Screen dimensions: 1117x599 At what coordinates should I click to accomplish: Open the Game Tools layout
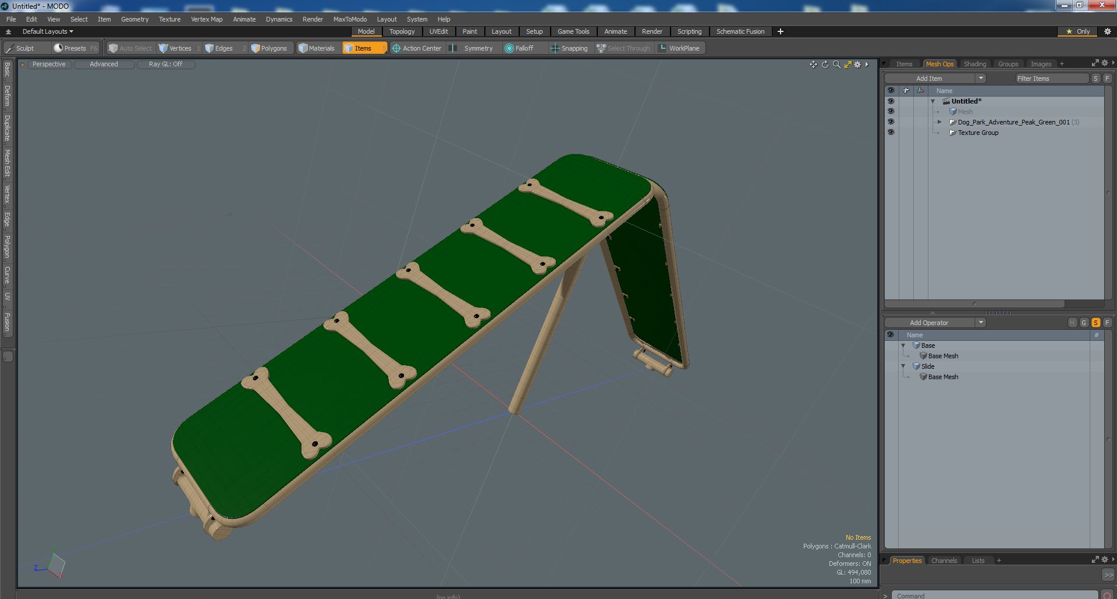pyautogui.click(x=573, y=31)
